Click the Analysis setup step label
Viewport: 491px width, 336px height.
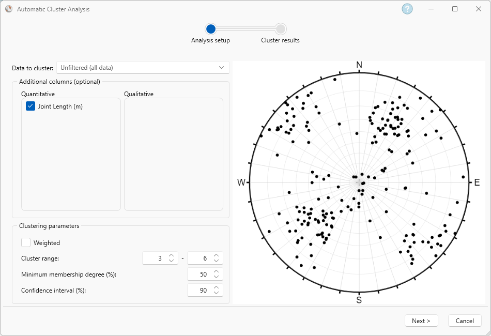pyautogui.click(x=210, y=40)
